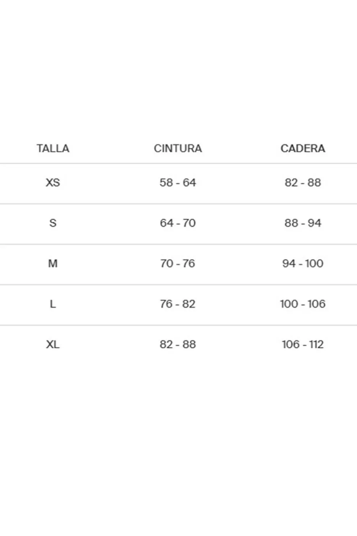Select the XS size label
The height and width of the screenshot is (536, 357).
(x=53, y=183)
